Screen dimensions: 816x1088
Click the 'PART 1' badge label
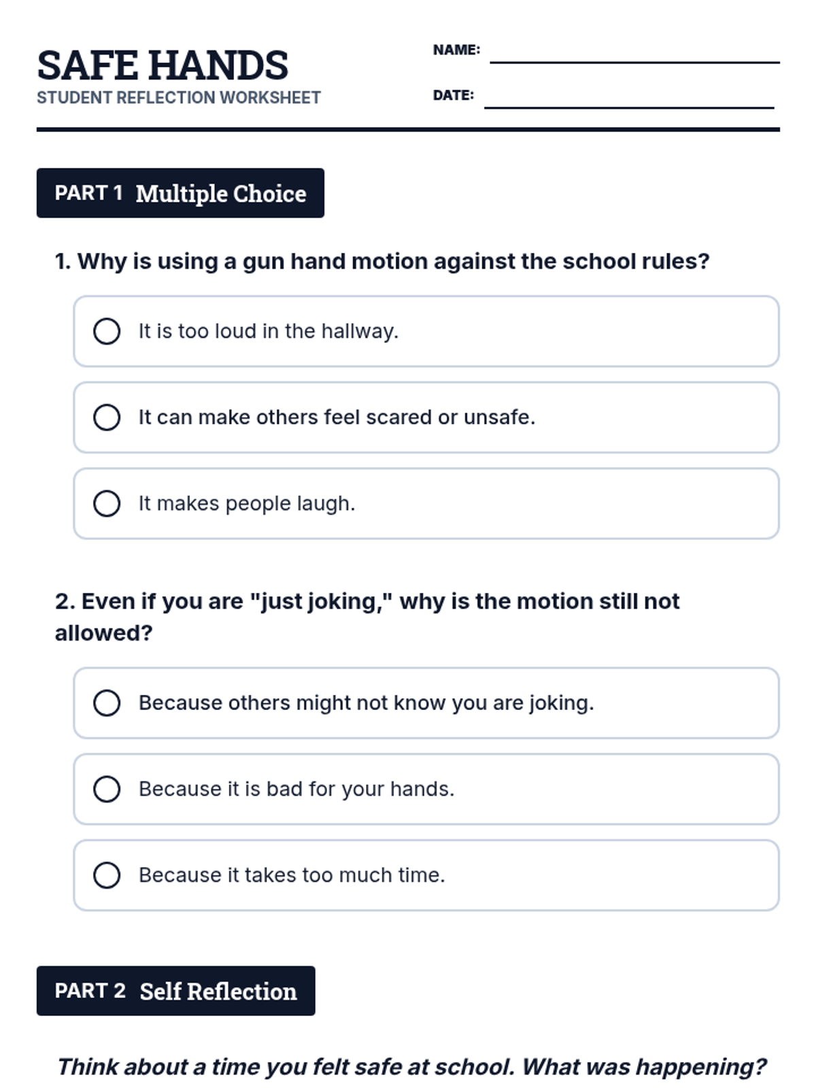click(88, 193)
